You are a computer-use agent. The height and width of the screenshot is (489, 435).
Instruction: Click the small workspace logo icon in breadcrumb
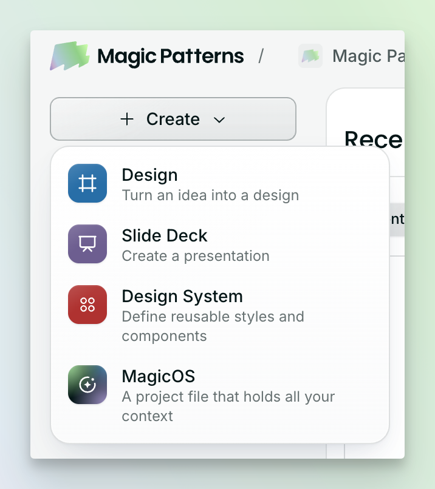point(310,56)
